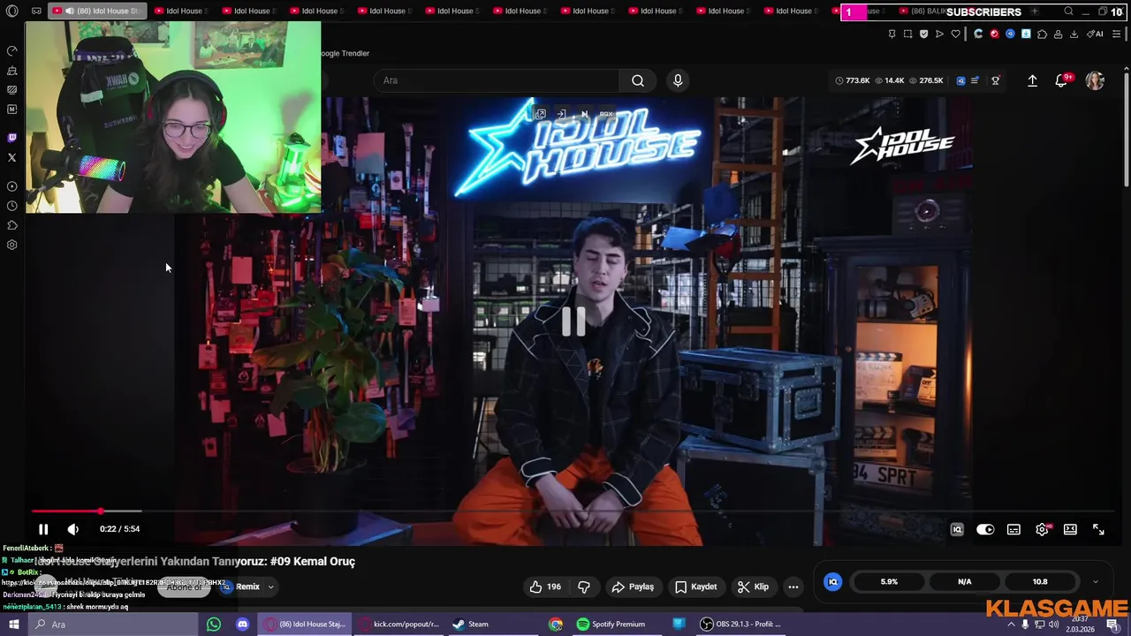Open the Windows Start button
The width and height of the screenshot is (1131, 636).
coord(13,625)
